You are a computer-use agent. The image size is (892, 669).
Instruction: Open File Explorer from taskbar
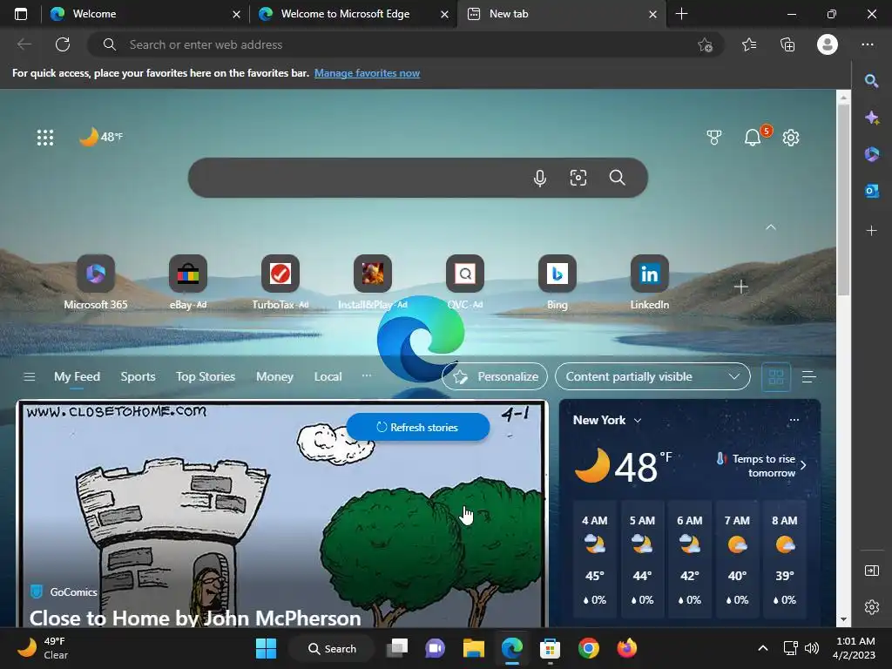(473, 648)
